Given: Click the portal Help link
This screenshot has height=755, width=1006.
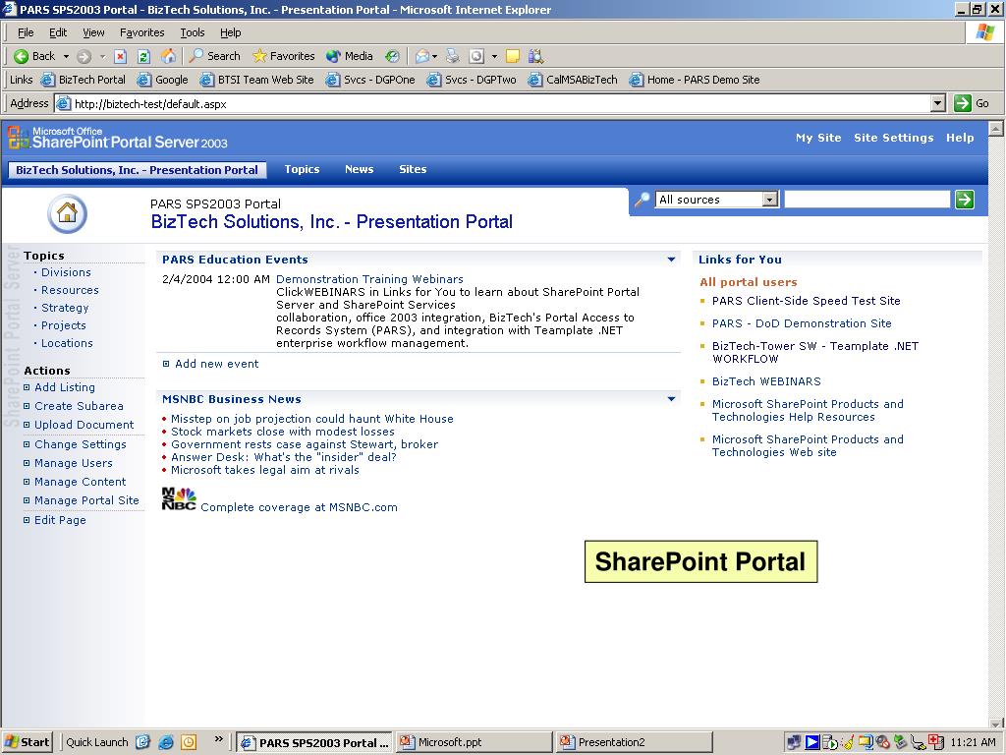Looking at the screenshot, I should click(x=959, y=138).
